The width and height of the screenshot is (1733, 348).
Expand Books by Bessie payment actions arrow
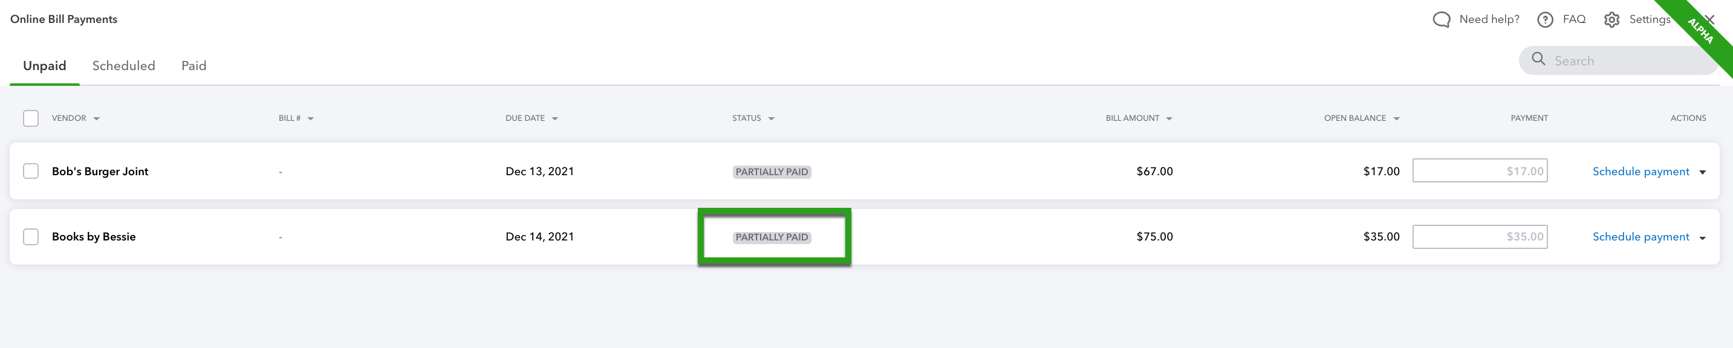tap(1703, 238)
